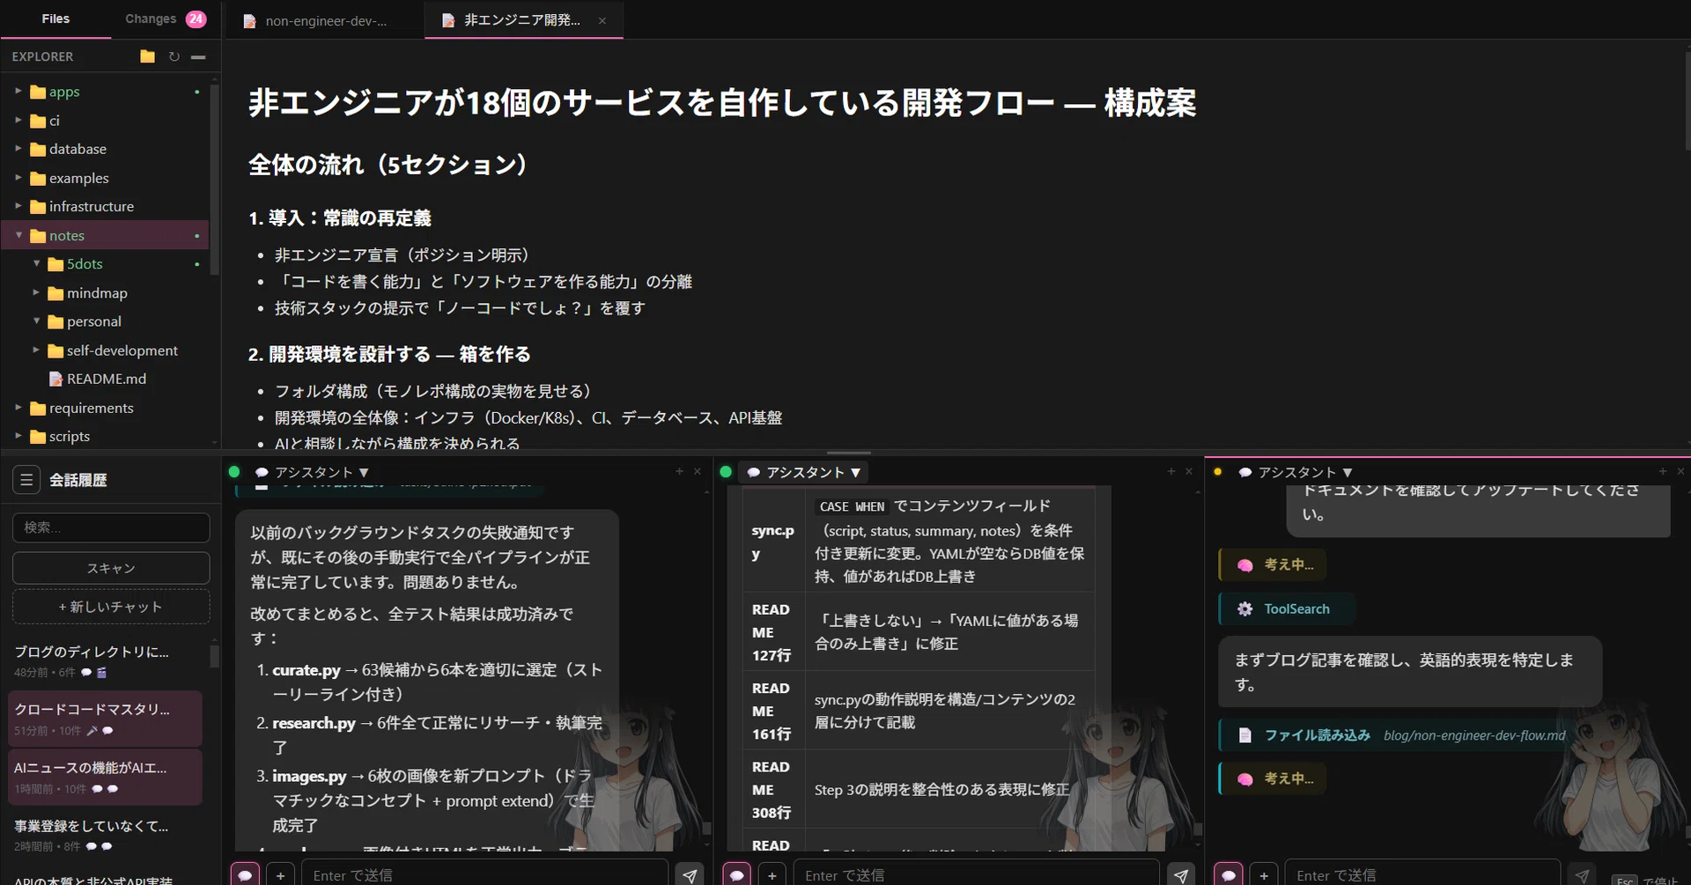Viewport: 1691px width, 885px height.
Task: Click the new folder icon in Explorer header
Action: [147, 56]
